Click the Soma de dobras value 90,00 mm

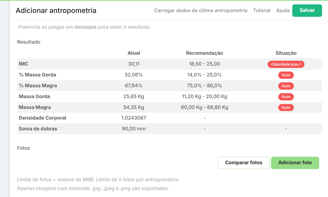tap(134, 129)
